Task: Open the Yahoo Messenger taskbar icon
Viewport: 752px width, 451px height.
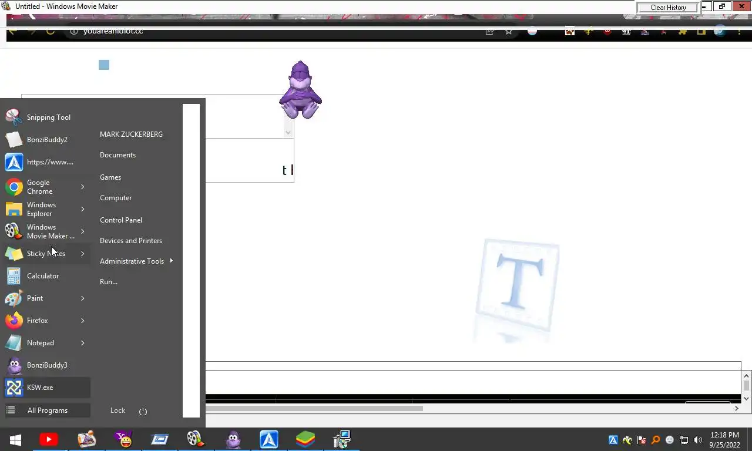Action: (x=123, y=439)
